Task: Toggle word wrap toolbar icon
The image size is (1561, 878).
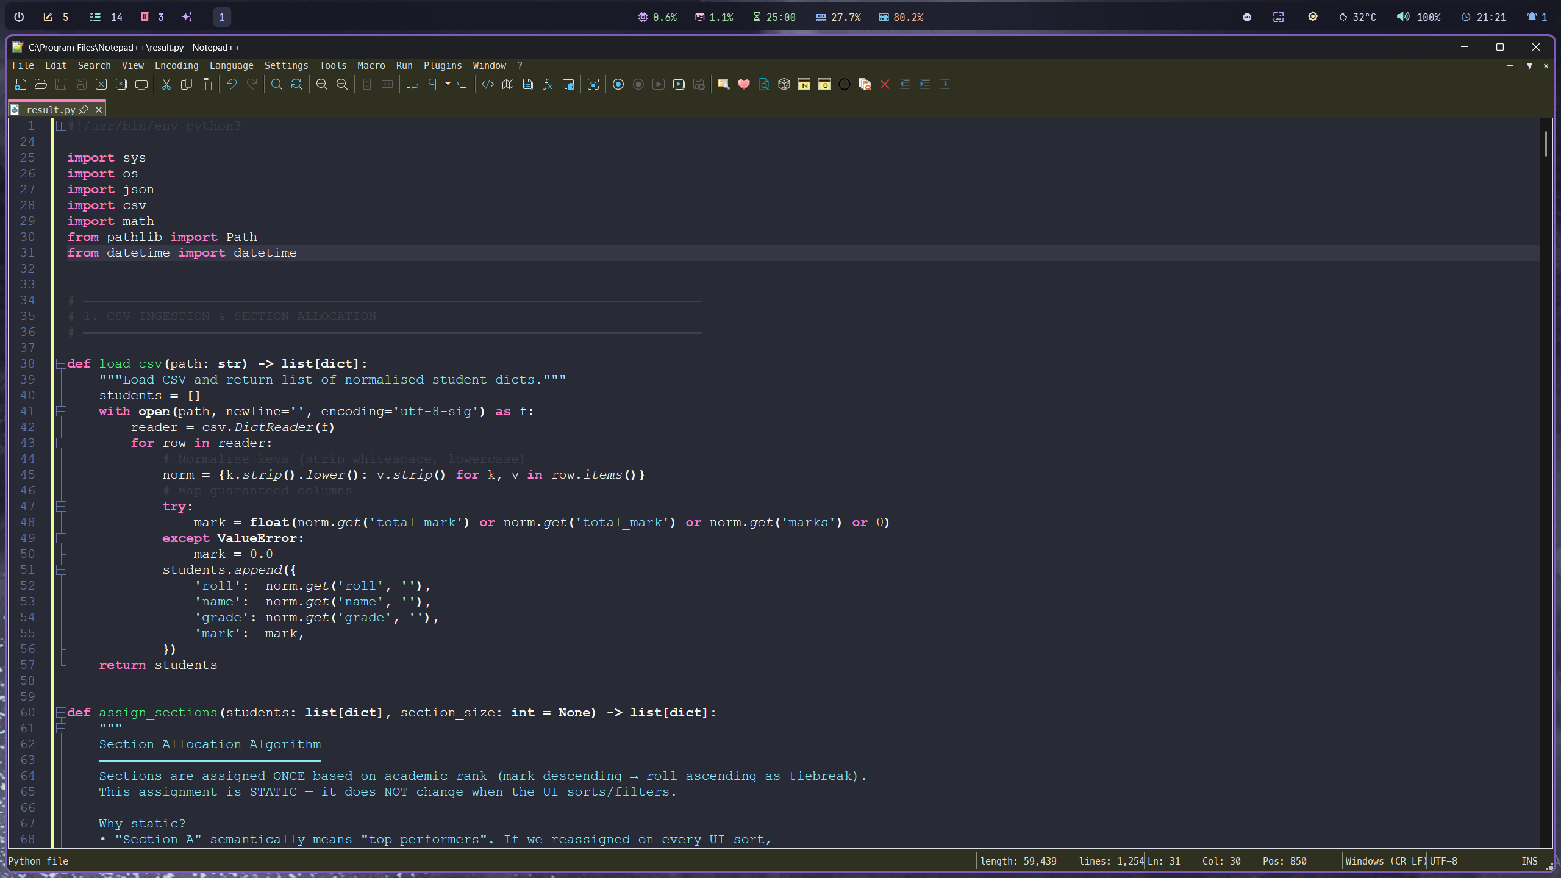Action: pyautogui.click(x=412, y=84)
